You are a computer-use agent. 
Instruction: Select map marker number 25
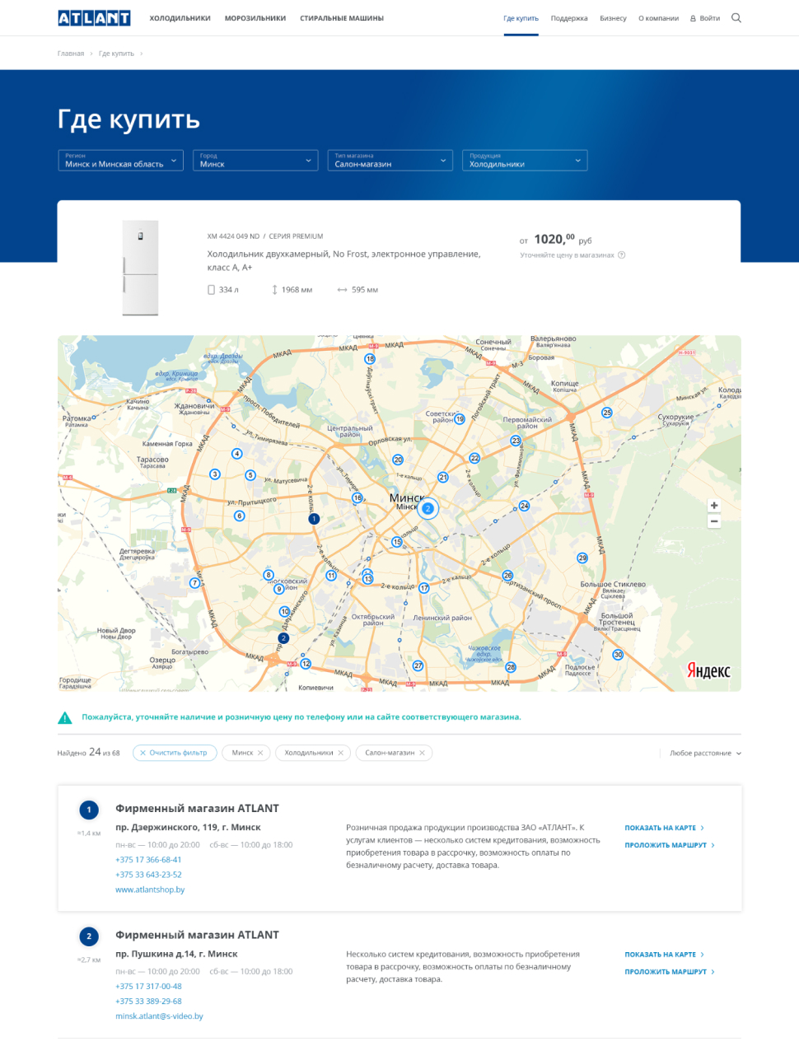[x=607, y=413]
